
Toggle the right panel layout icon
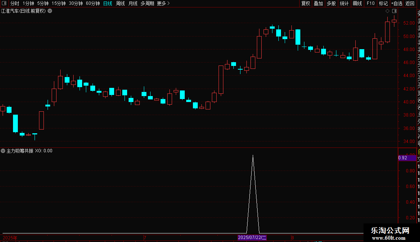point(394,11)
